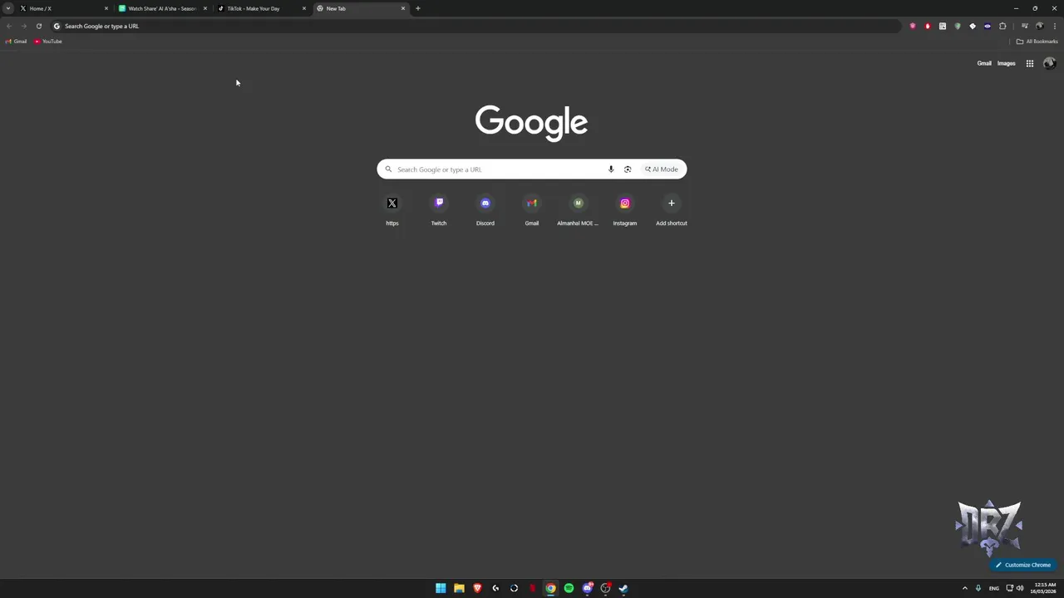Open the X https shortcut tile
This screenshot has height=598, width=1064.
pyautogui.click(x=392, y=210)
